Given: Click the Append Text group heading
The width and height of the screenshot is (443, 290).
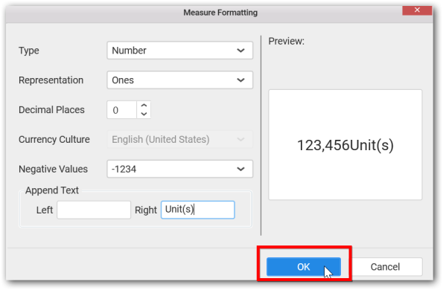Looking at the screenshot, I should point(52,190).
